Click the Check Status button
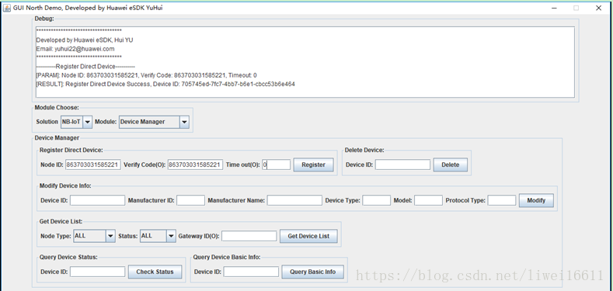This screenshot has height=291, width=613. [155, 272]
